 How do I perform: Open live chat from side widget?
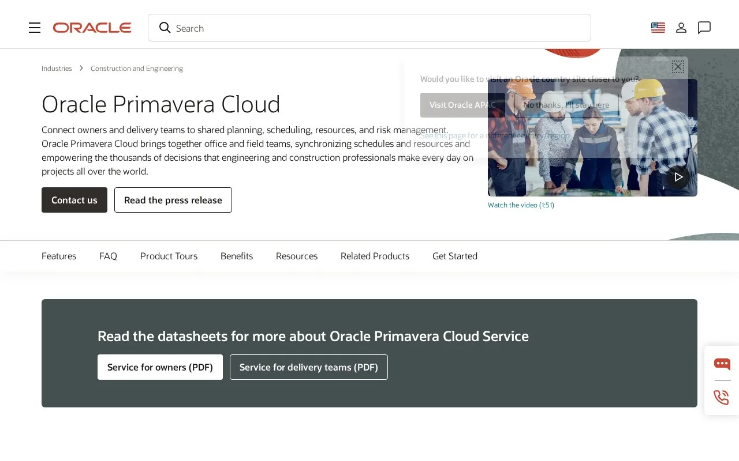722,364
